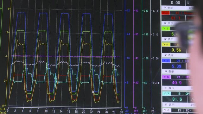Click the cyan Y7 color swatch
203x114 pixels.
pyautogui.click(x=167, y=93)
